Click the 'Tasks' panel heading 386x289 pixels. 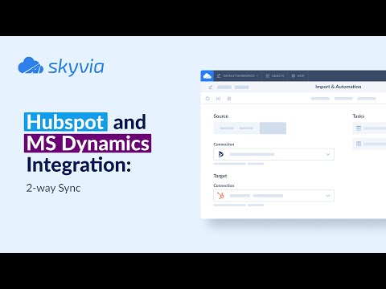[x=359, y=116]
